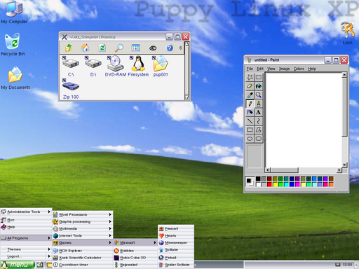Select the Ellipse shape tool
Screen dimensions: 359x269
pos(250,139)
